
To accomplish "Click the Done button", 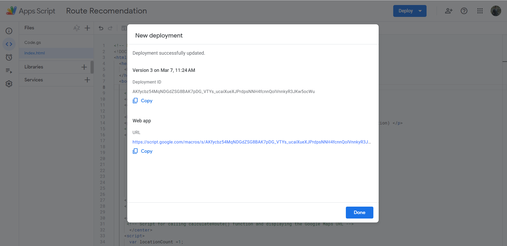I will 359,212.
